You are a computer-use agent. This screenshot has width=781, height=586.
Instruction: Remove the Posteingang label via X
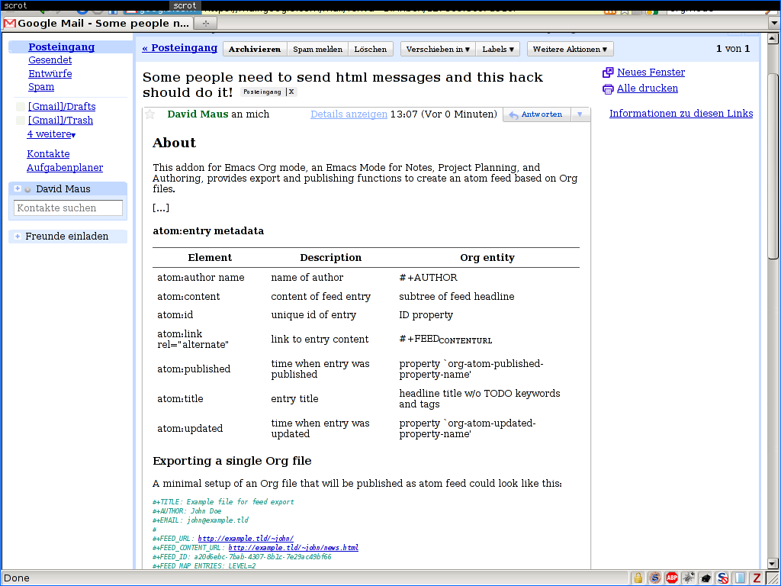click(291, 92)
